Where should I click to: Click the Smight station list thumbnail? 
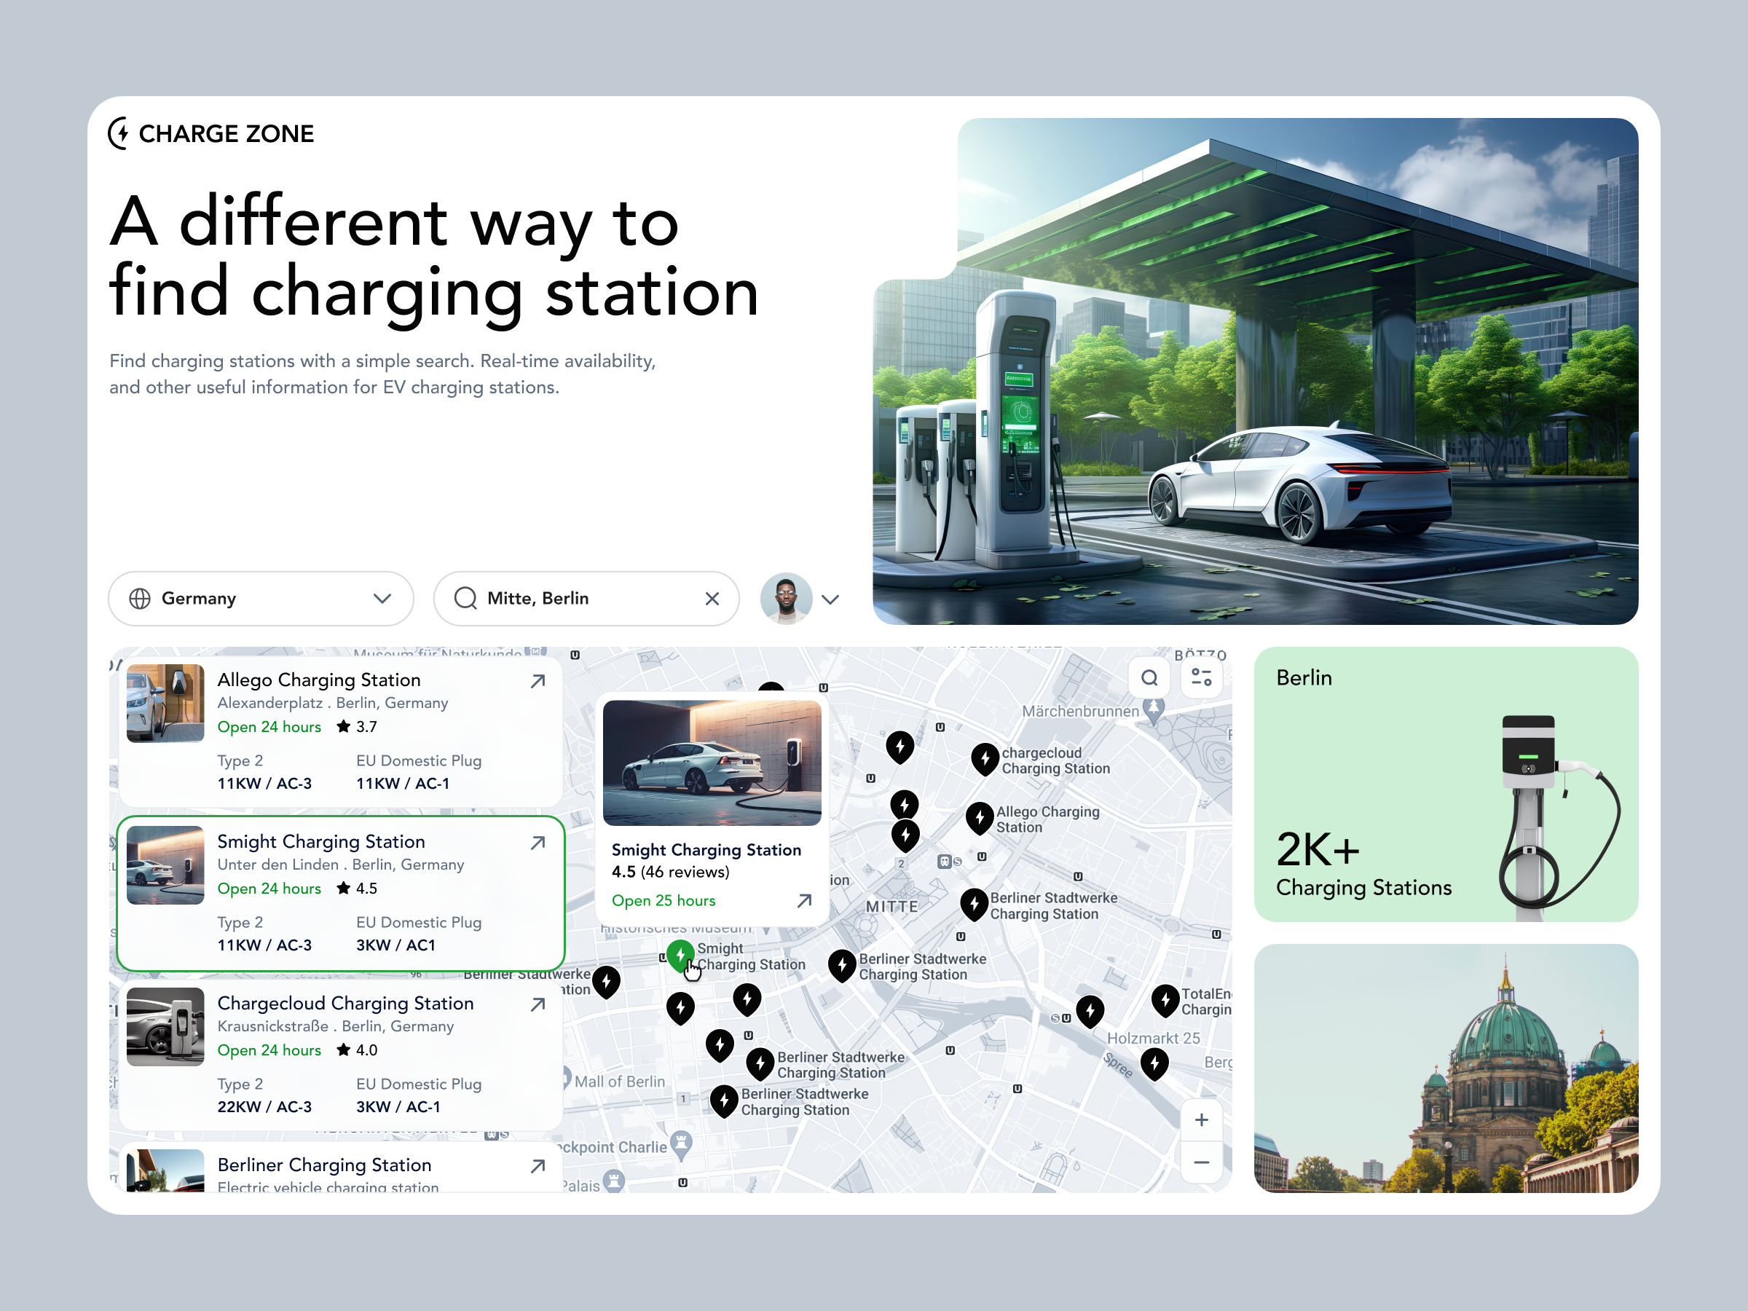pos(165,865)
